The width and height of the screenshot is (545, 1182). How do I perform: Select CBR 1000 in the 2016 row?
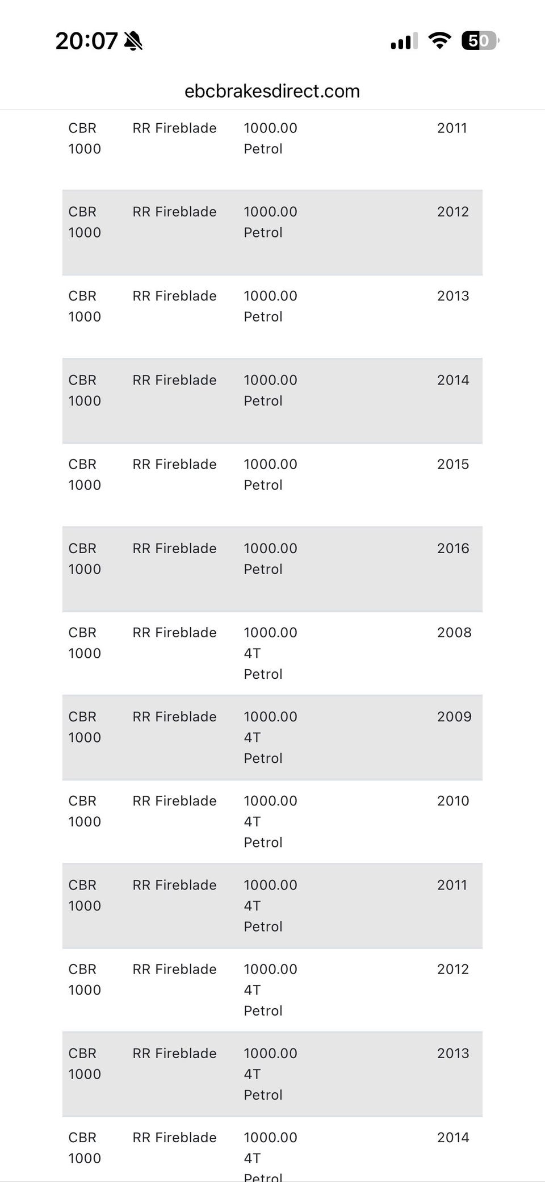(x=85, y=558)
